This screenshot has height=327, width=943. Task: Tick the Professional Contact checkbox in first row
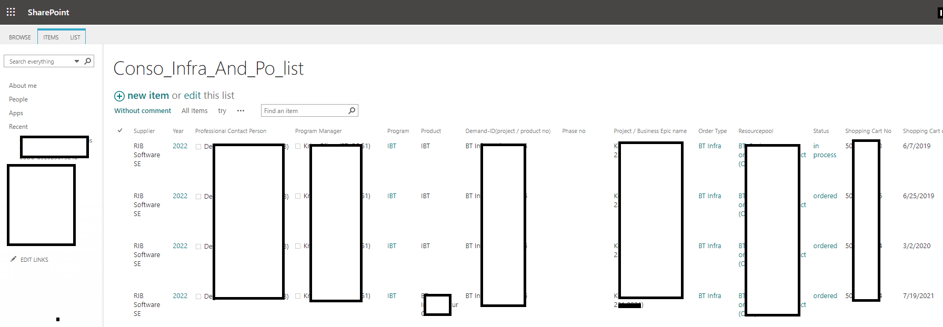pos(198,147)
